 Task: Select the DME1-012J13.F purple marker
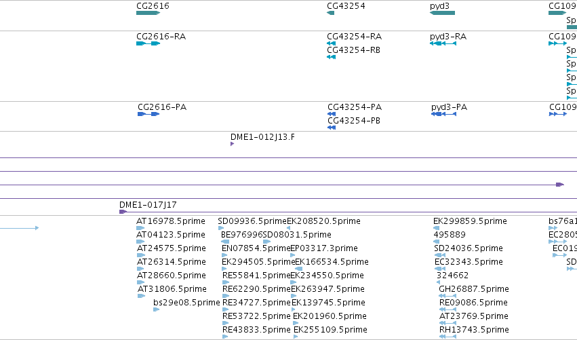[232, 144]
